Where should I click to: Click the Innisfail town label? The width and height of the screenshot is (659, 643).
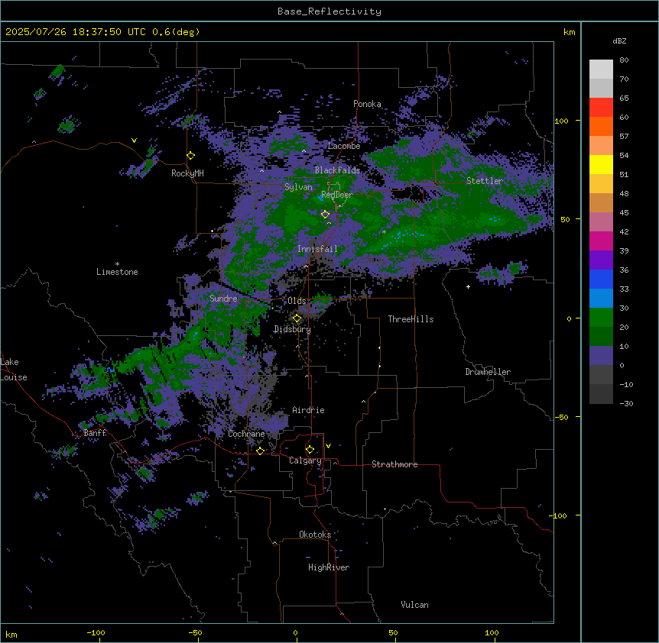coord(317,249)
